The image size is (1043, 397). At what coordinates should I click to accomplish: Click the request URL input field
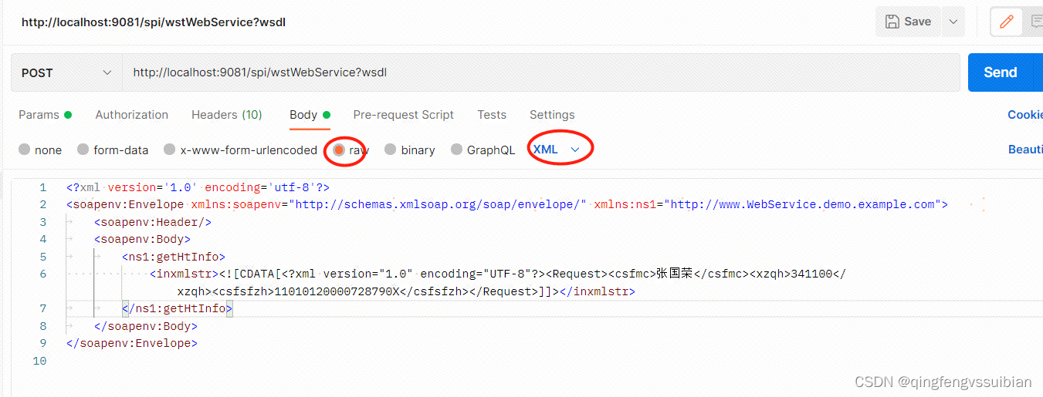pos(541,72)
